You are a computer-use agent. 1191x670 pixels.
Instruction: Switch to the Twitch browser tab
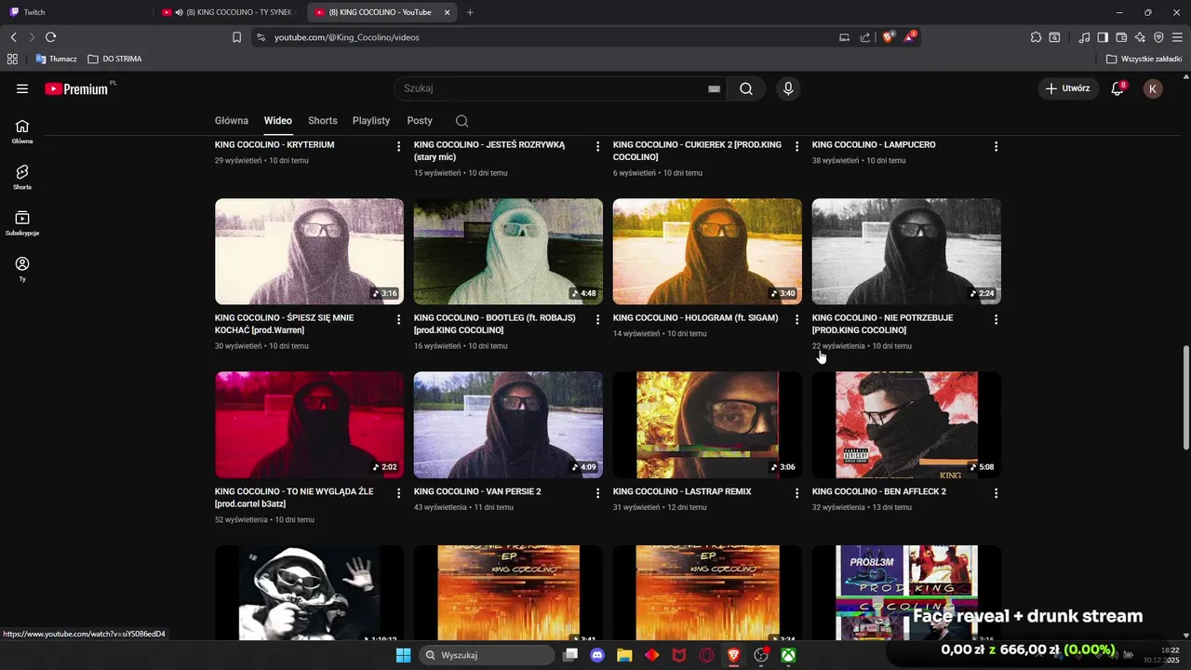[x=74, y=12]
